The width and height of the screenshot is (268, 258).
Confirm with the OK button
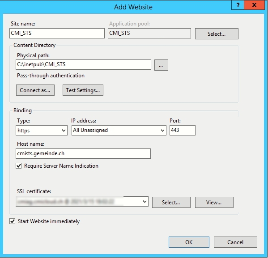point(189,242)
